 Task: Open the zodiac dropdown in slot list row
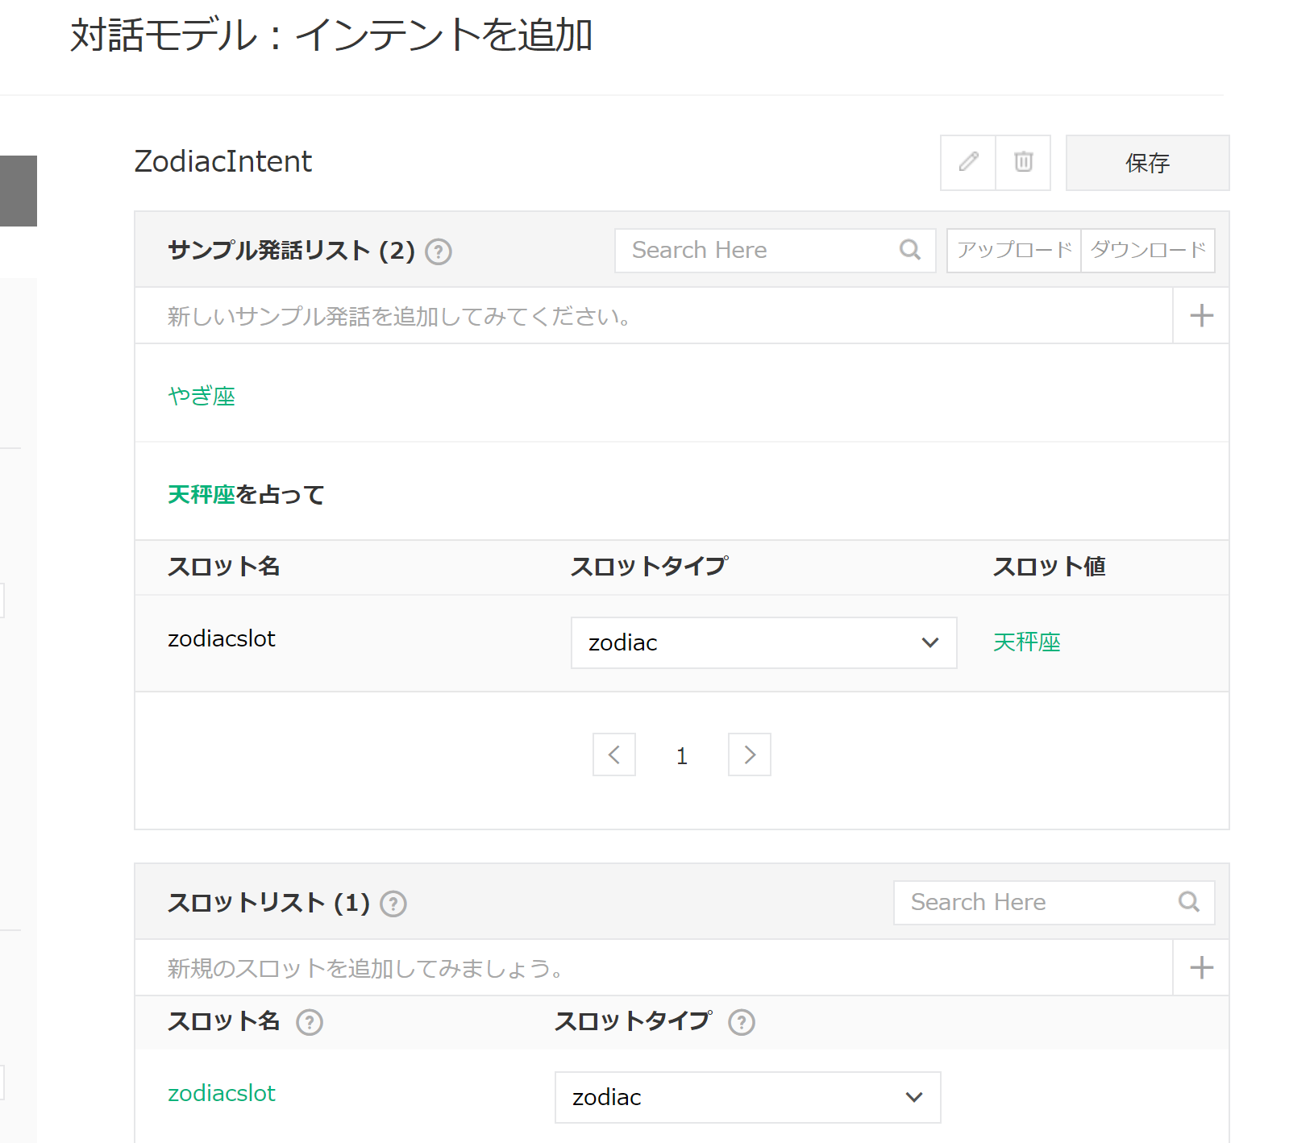coord(747,1097)
